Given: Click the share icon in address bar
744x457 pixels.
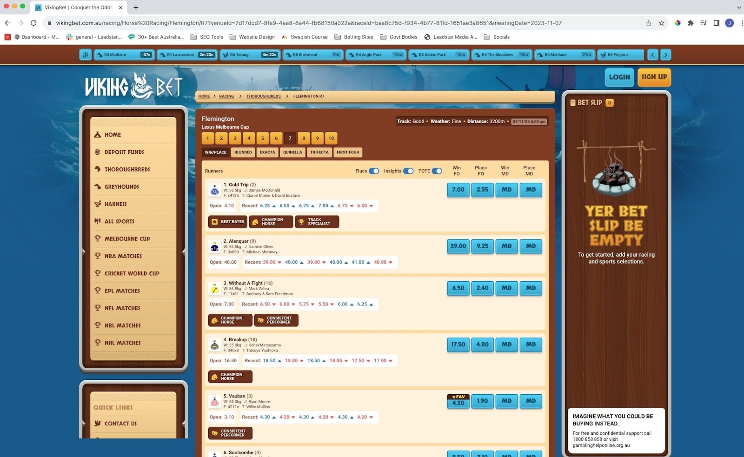Looking at the screenshot, I should click(x=649, y=23).
